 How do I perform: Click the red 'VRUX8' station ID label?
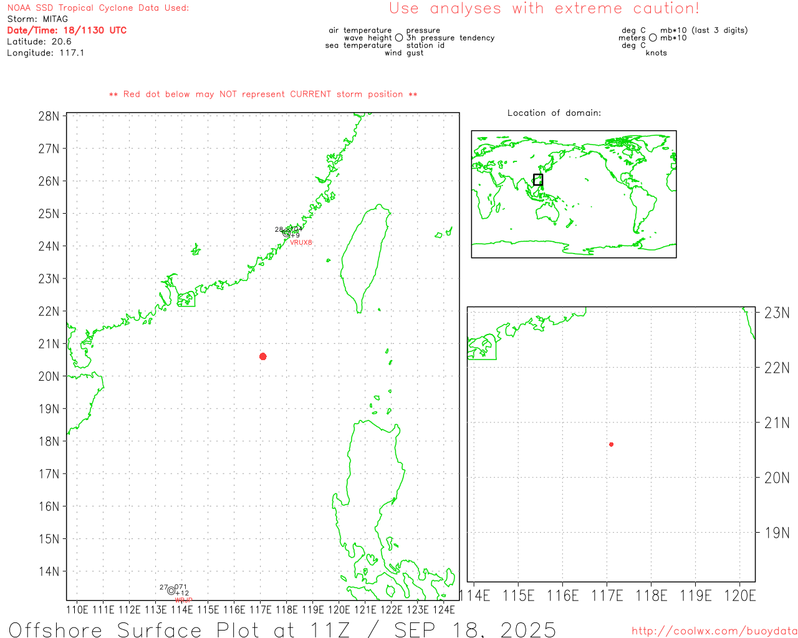point(301,242)
